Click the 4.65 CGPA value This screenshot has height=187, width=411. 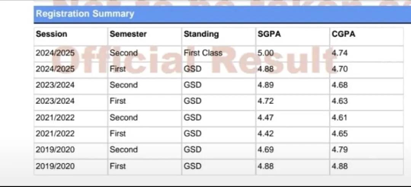click(x=340, y=134)
